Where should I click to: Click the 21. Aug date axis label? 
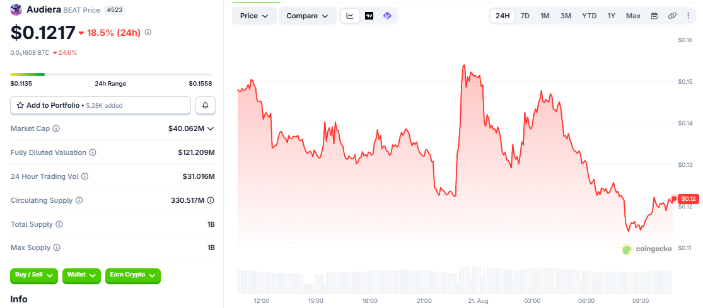[x=479, y=300]
